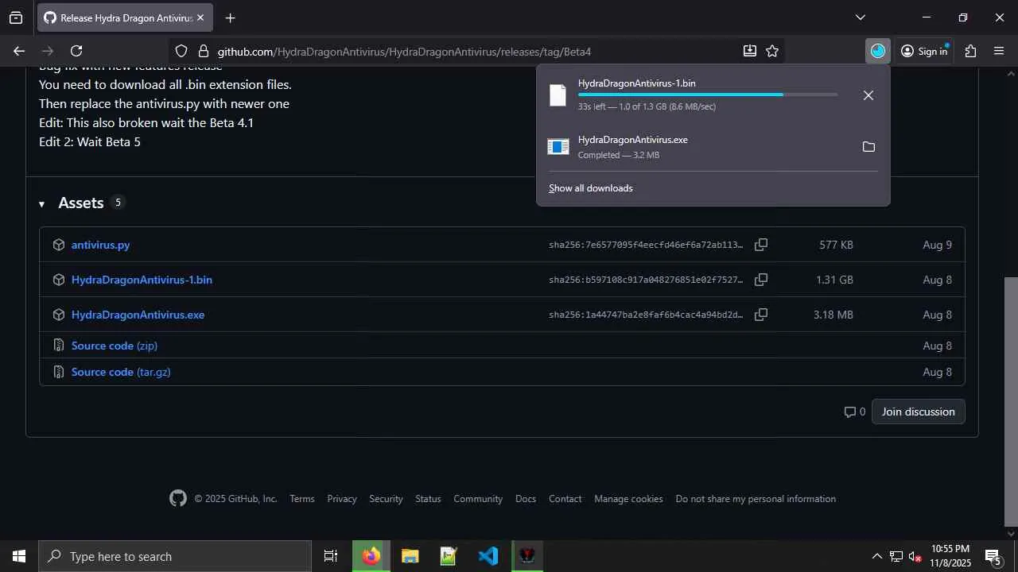Expand the list all tabs dropdown
The width and height of the screenshot is (1018, 572).
(x=860, y=17)
